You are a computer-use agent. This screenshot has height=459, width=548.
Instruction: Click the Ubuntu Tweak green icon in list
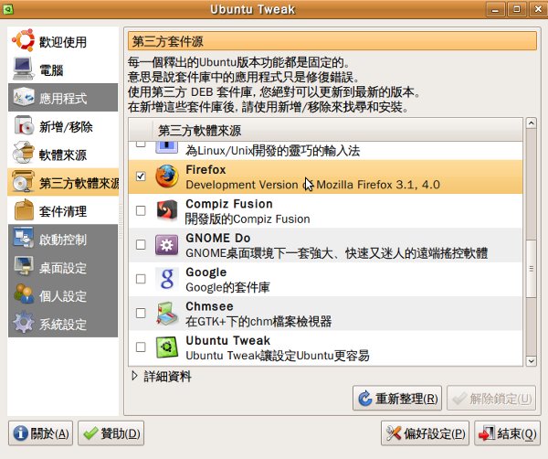(x=167, y=347)
